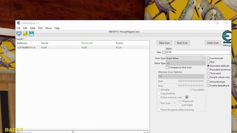Click the Next Scan button
This screenshot has width=237, height=133.
point(182,43)
